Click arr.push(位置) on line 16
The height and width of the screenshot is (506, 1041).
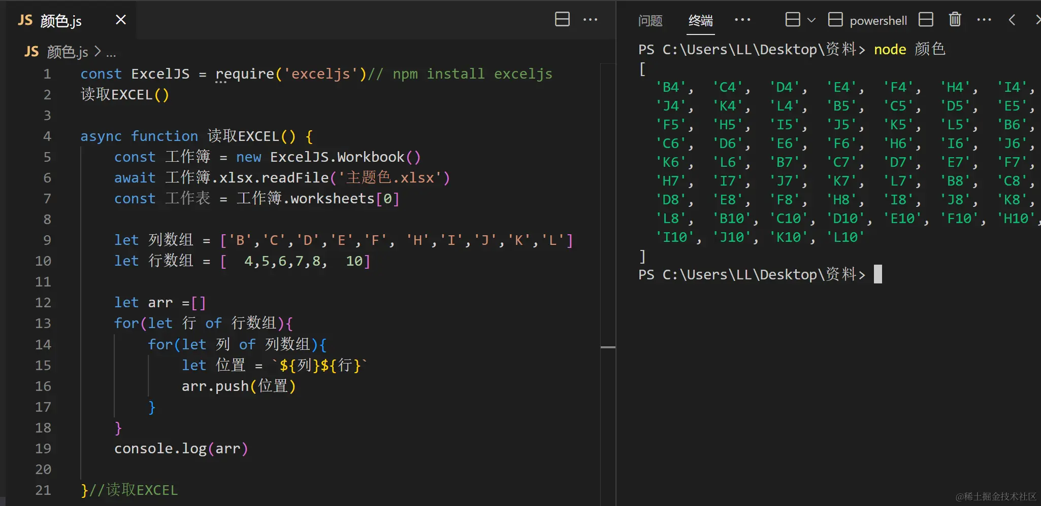pos(239,386)
